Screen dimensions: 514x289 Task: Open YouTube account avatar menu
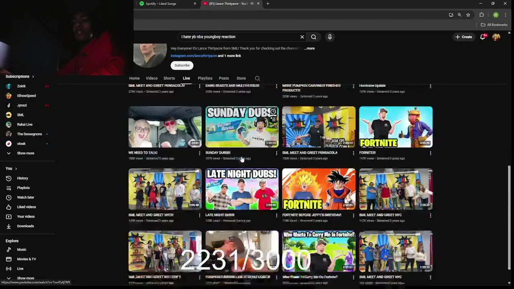496,37
